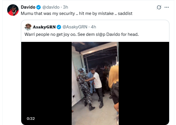Click the Grok explain icon
The height and width of the screenshot is (125, 176).
click(159, 7)
